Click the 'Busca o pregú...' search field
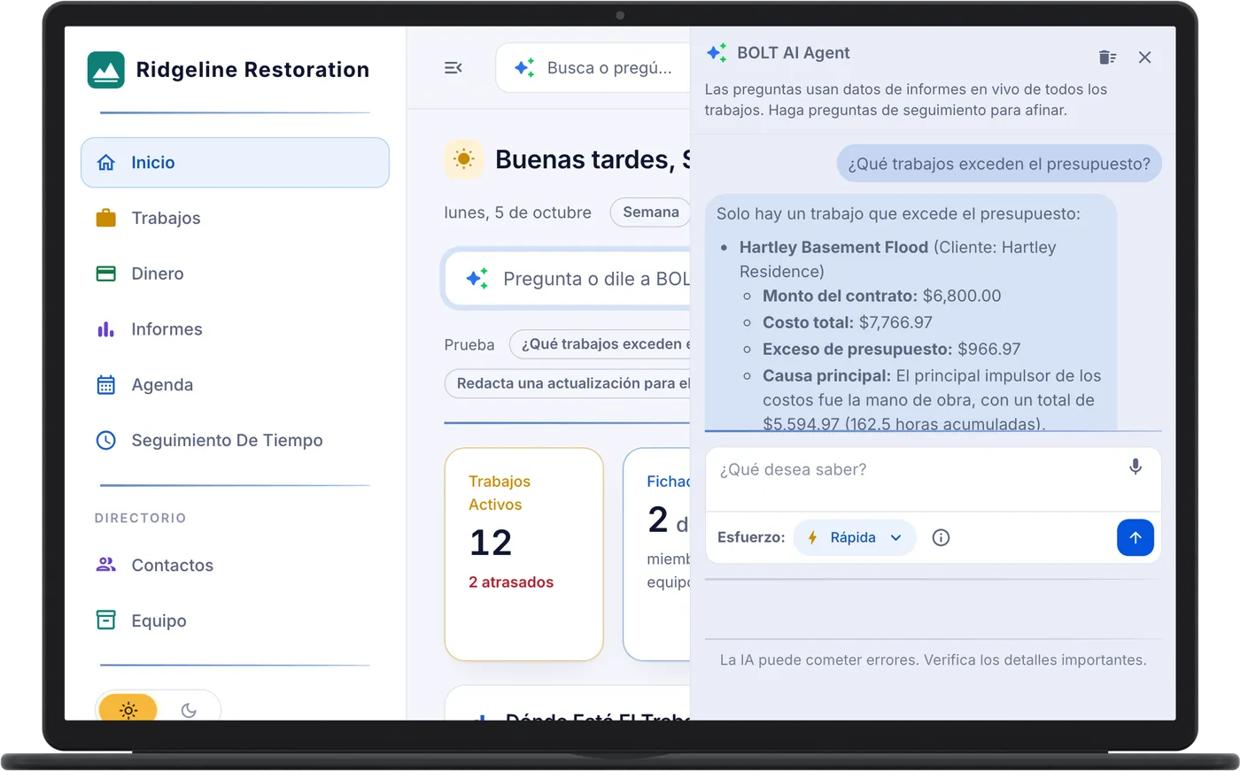This screenshot has width=1240, height=771. (593, 67)
